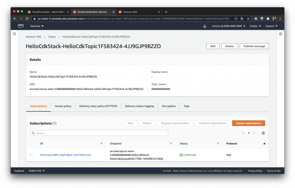Screen dimensions: 295x188
Task: Open the clarence account dropdown
Action: tap(228, 26)
